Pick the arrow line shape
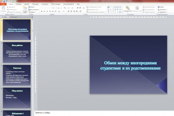Viewport: 174px width, 116px height. coord(113,7)
